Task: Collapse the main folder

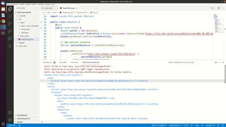Action: [22, 23]
